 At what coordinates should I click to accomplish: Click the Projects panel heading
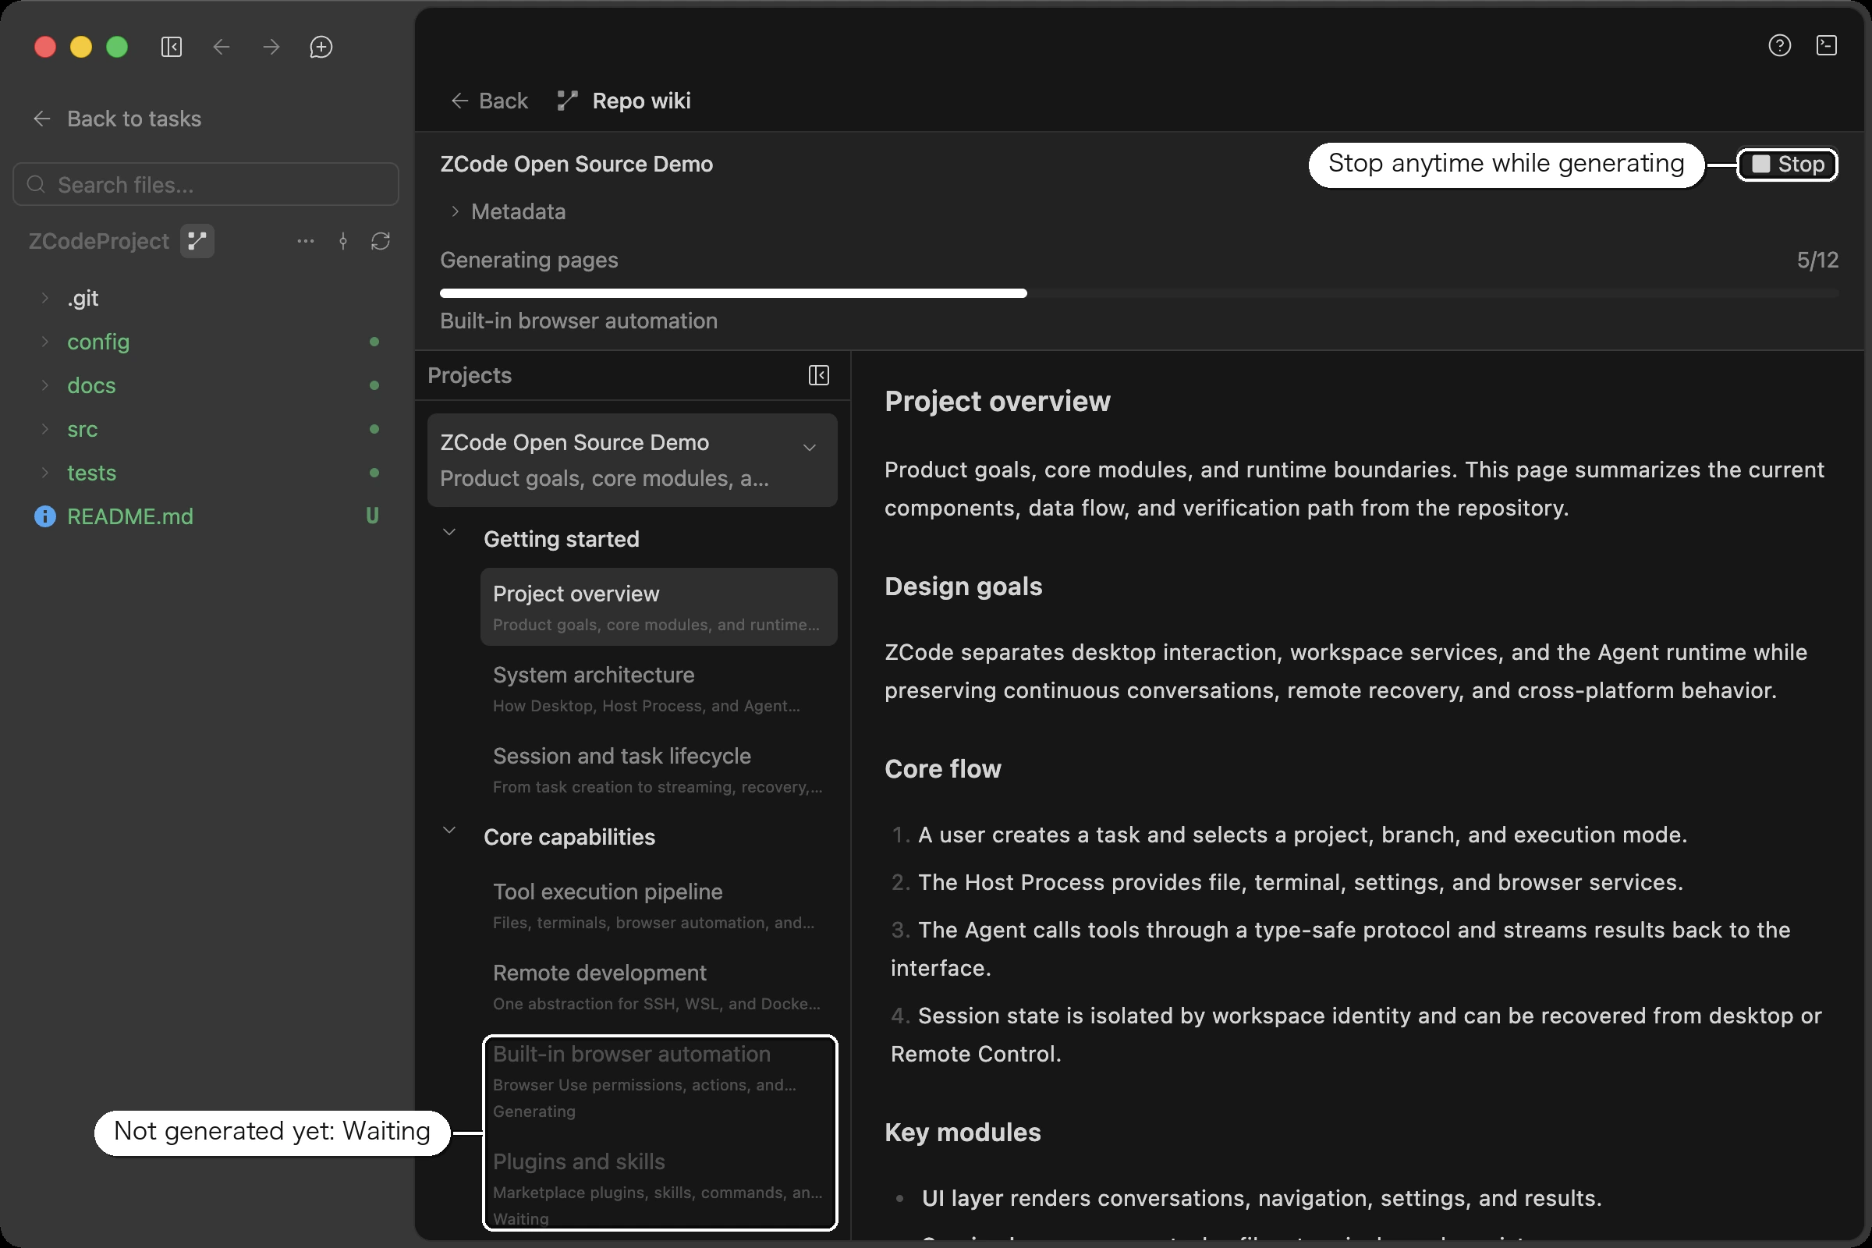pyautogui.click(x=470, y=376)
